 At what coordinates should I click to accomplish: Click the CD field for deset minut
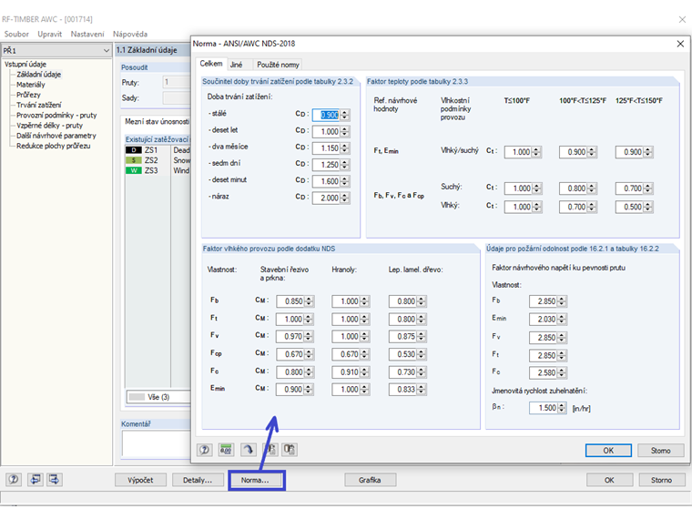tap(326, 181)
